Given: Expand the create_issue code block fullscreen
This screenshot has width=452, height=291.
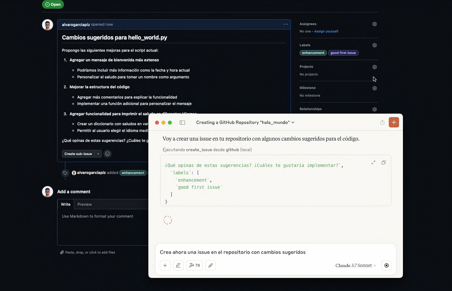Looking at the screenshot, I should pos(373,162).
